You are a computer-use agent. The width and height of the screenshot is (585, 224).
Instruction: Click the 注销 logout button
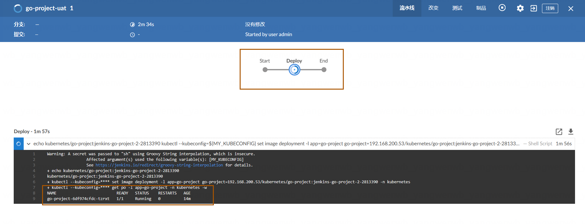pos(550,8)
